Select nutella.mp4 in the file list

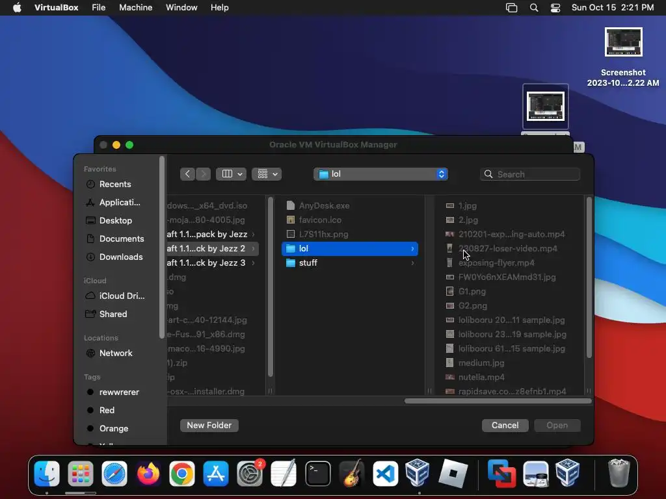[x=481, y=377]
